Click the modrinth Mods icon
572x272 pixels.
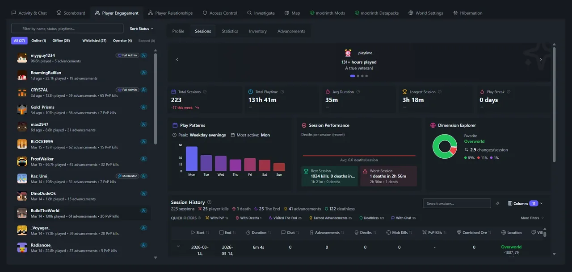coord(312,12)
